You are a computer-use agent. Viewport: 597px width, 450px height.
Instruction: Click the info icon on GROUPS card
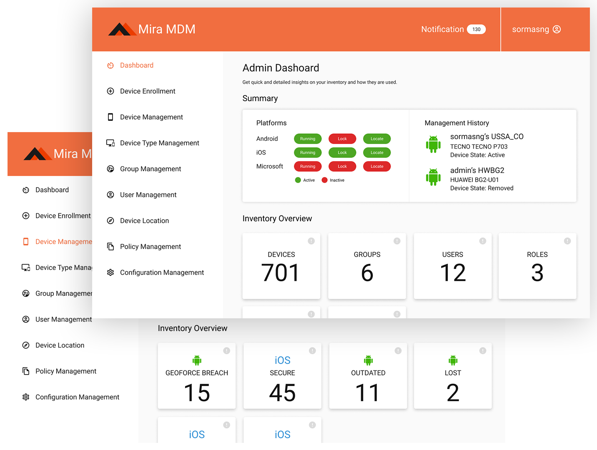[x=397, y=241]
